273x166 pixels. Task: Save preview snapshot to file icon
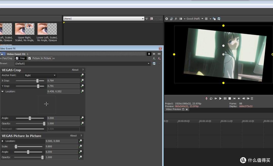click(x=219, y=19)
